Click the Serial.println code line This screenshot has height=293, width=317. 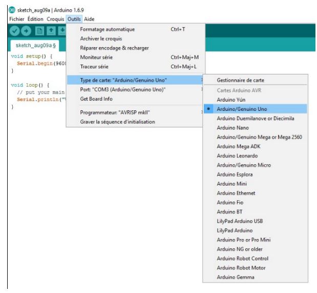pos(41,99)
